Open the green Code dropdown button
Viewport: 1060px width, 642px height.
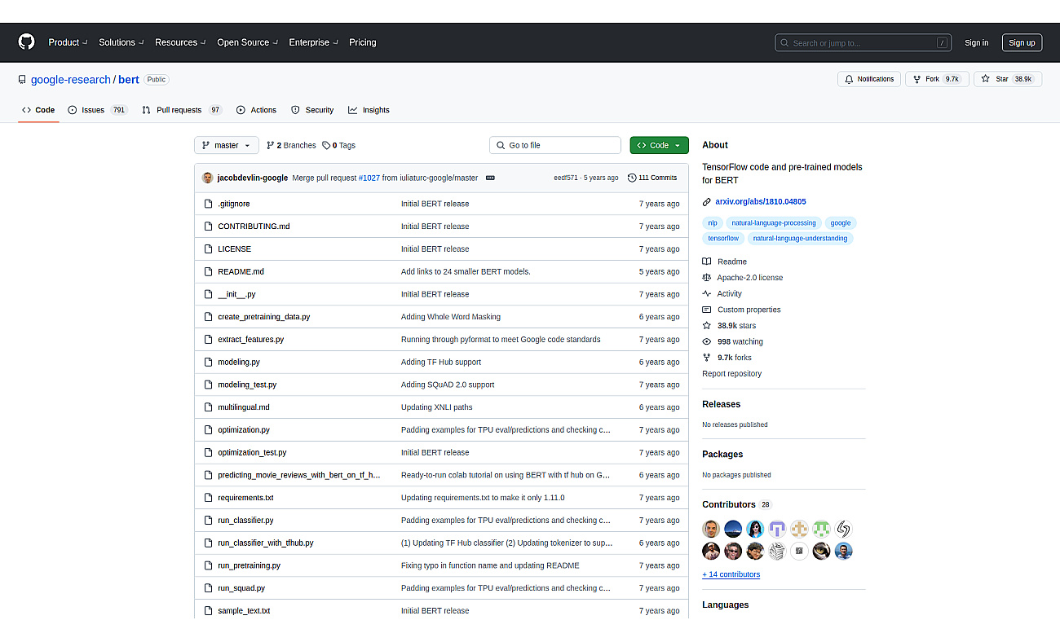(659, 145)
